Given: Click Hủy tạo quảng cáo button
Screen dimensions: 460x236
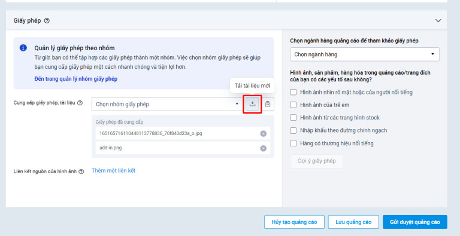Looking at the screenshot, I should (x=294, y=222).
